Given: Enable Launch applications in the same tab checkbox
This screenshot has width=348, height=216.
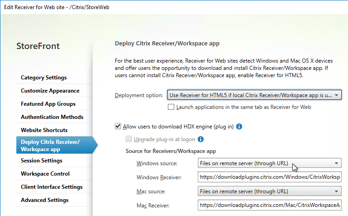Looking at the screenshot, I should point(171,107).
